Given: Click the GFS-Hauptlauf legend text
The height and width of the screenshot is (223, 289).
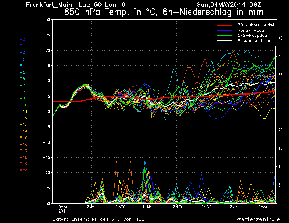Looking at the screenshot, I should [x=253, y=35].
